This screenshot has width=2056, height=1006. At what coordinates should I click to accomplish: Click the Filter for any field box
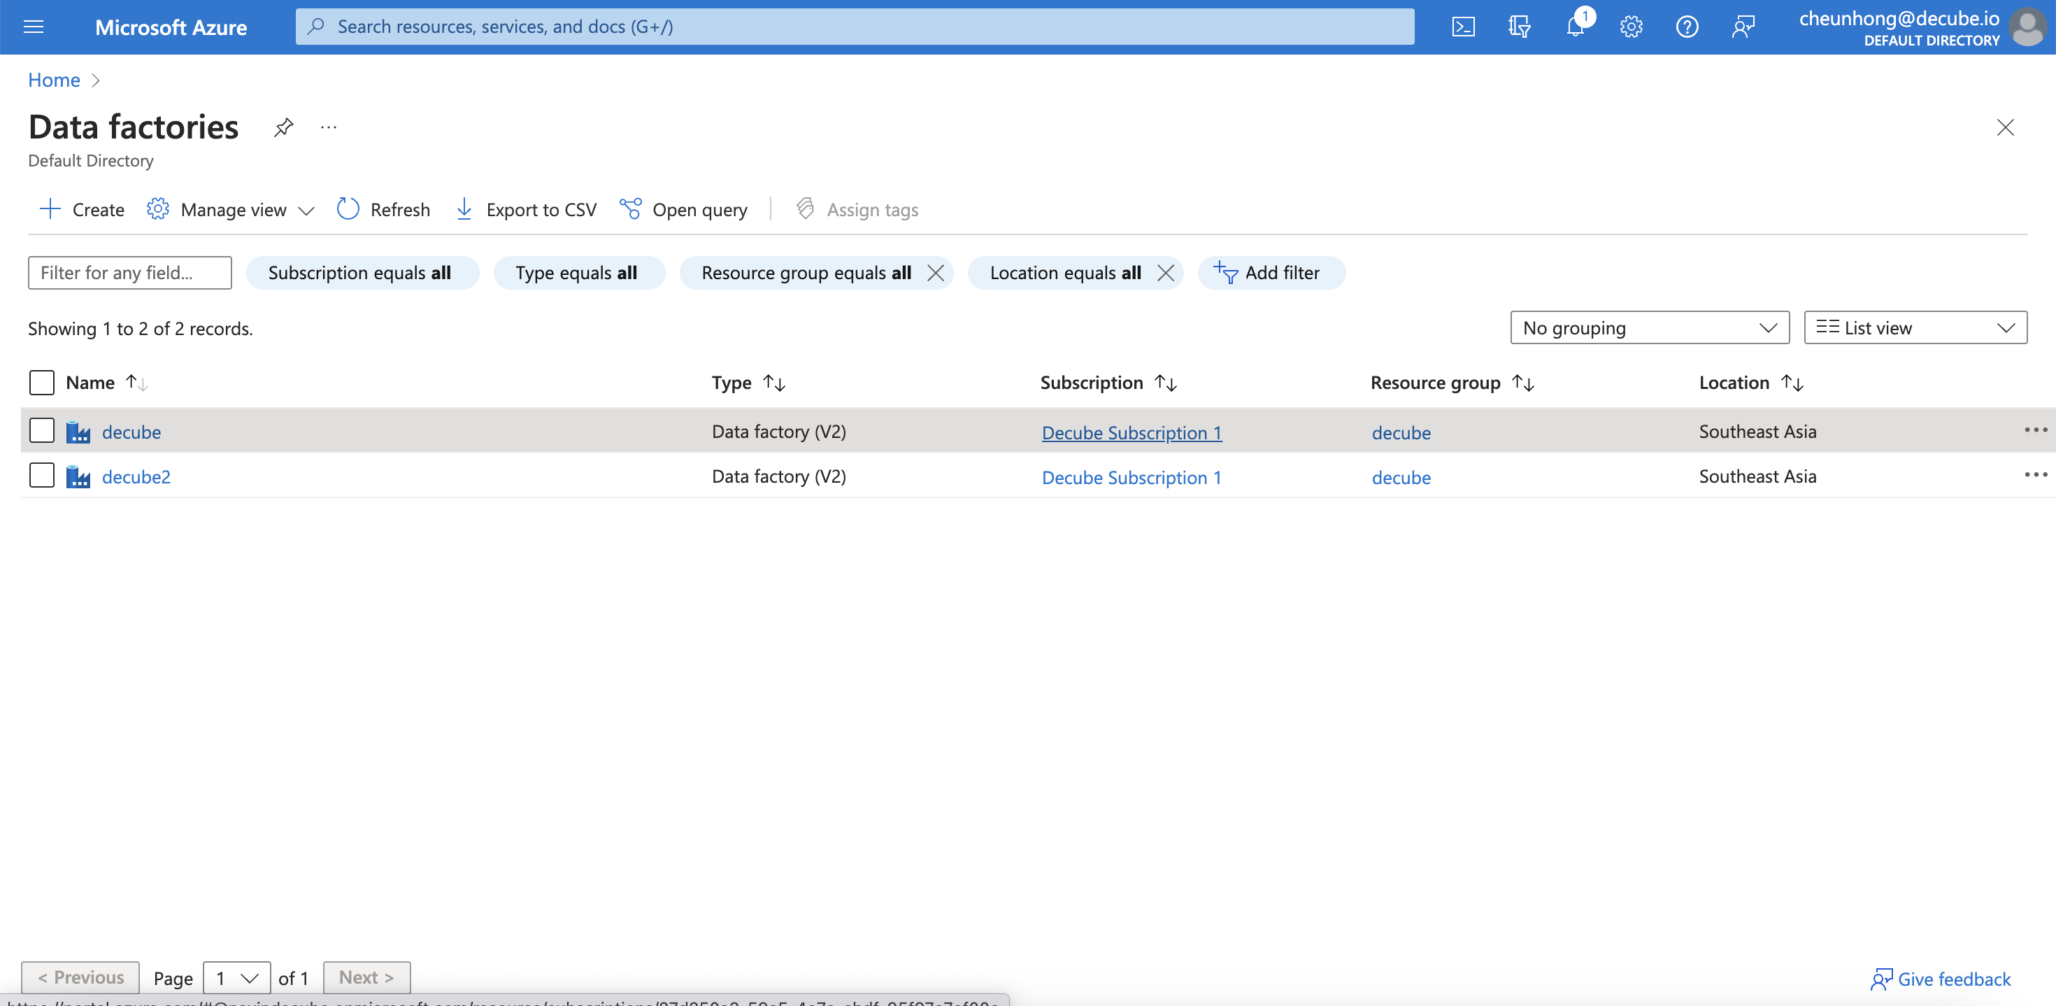(129, 273)
